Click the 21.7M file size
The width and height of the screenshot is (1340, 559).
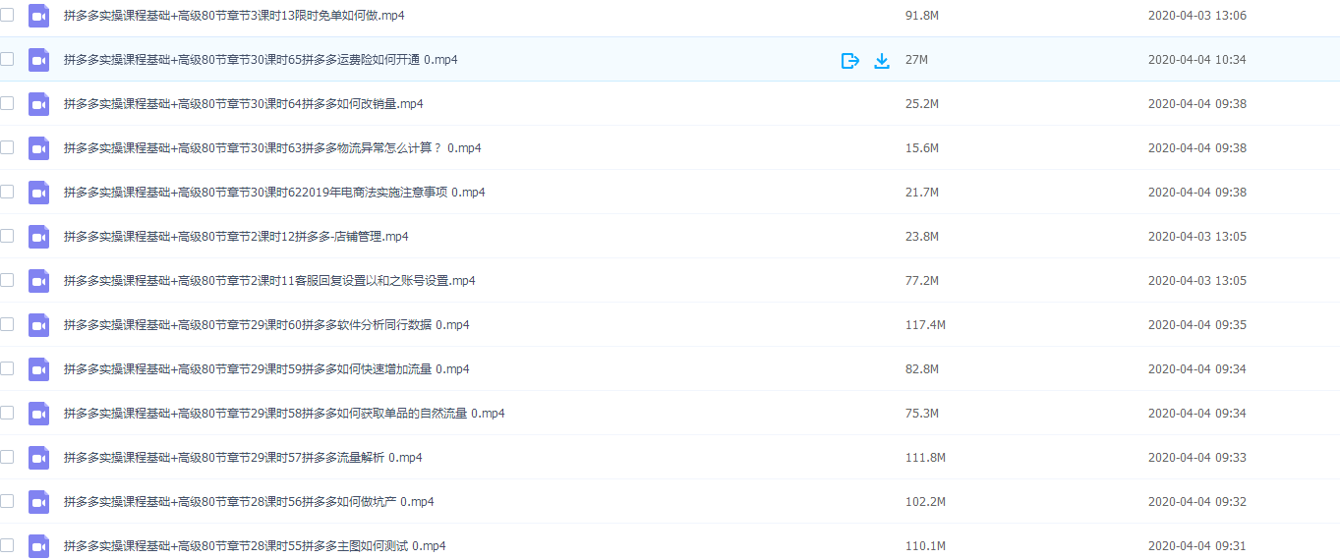coord(922,193)
